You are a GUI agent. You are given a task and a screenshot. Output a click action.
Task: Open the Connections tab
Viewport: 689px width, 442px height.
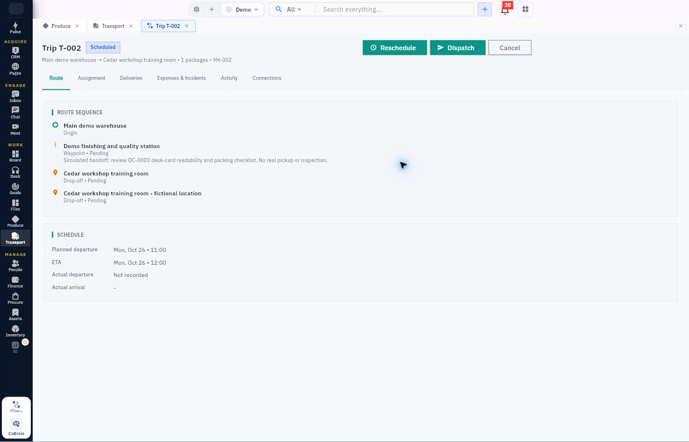pyautogui.click(x=267, y=78)
